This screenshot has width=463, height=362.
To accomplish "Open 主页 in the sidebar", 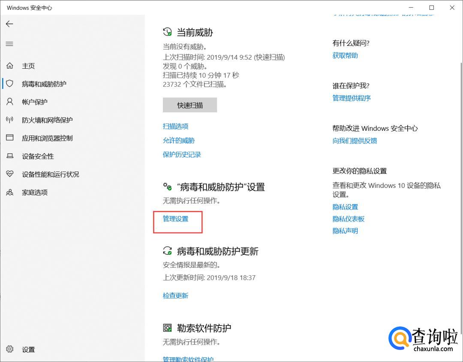I will (28, 66).
